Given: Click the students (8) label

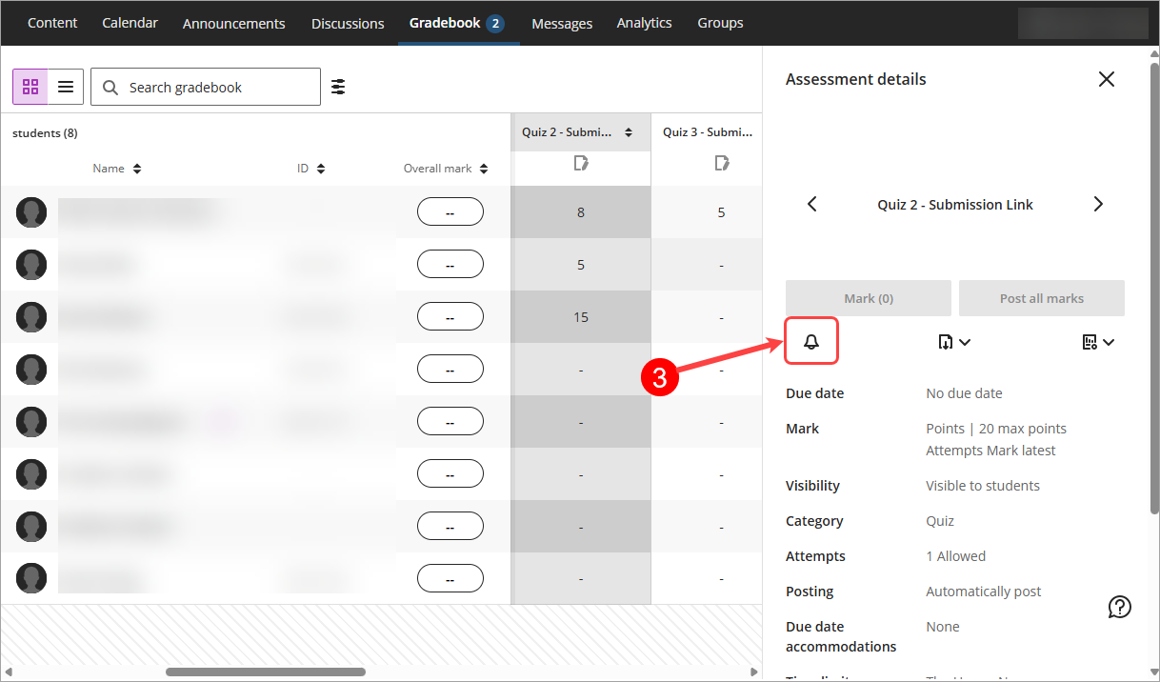Looking at the screenshot, I should tap(45, 133).
